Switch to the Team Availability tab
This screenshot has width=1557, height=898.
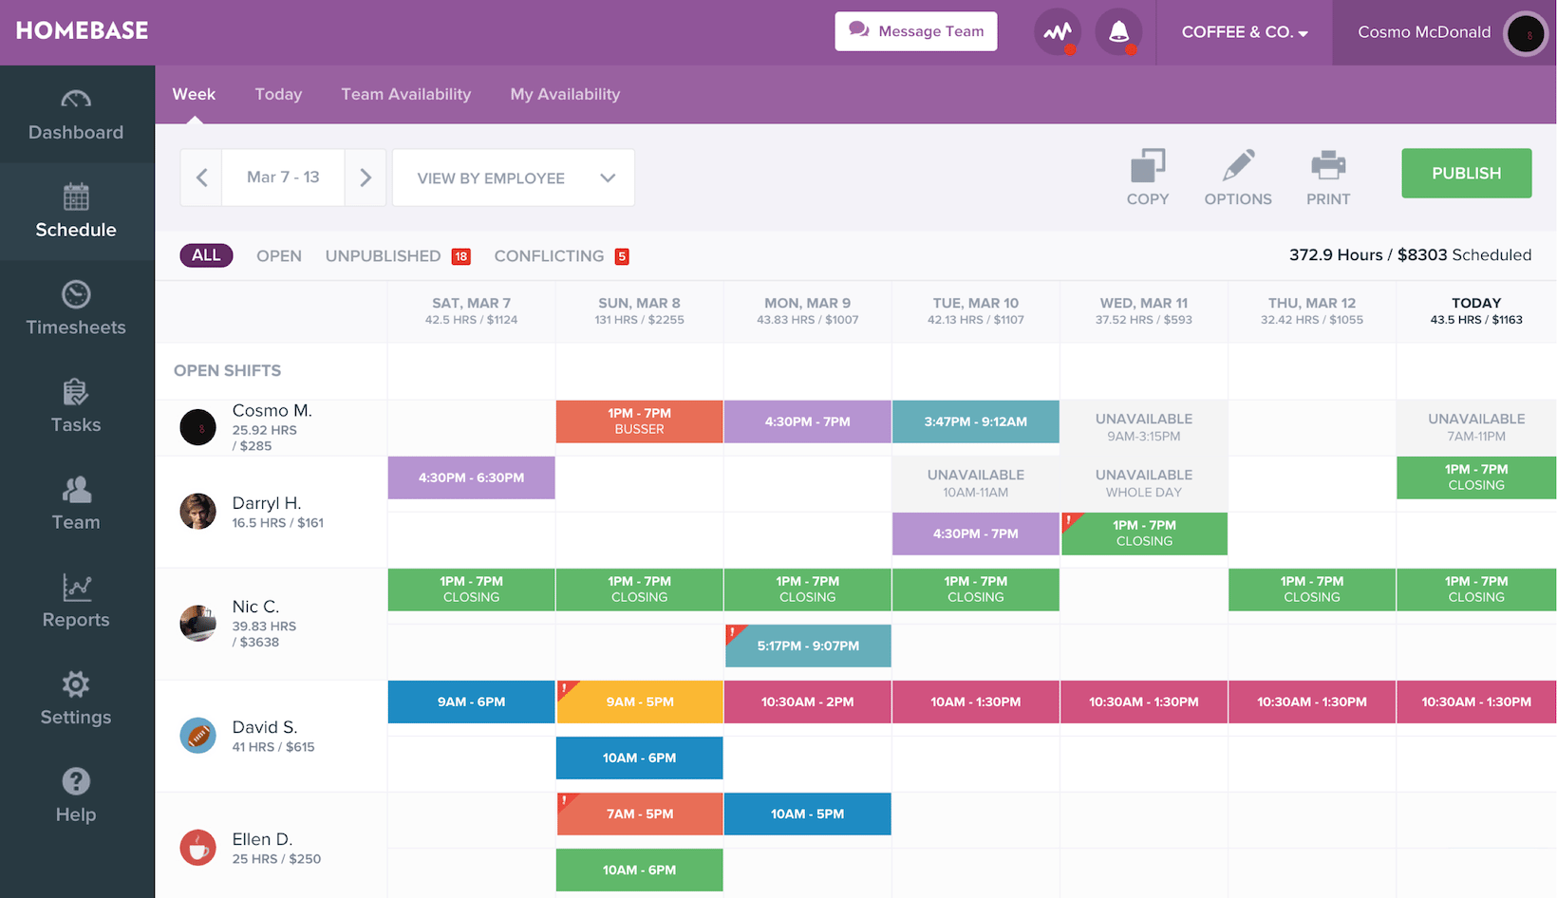(405, 94)
